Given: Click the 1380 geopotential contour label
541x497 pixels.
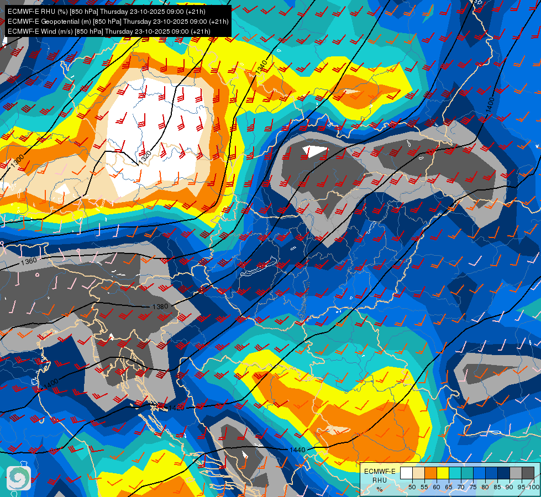Looking at the screenshot, I should click(160, 306).
